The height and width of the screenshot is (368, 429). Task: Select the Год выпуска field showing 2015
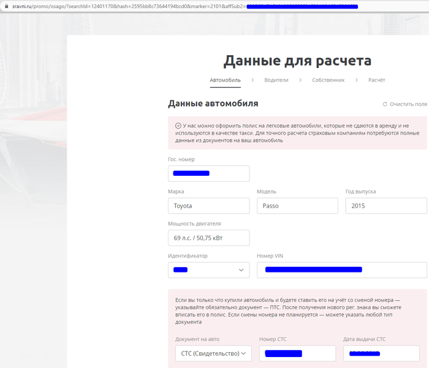[x=385, y=206]
